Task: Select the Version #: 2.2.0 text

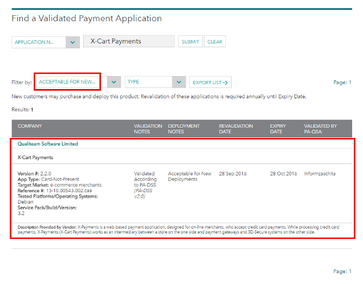Action: click(34, 174)
